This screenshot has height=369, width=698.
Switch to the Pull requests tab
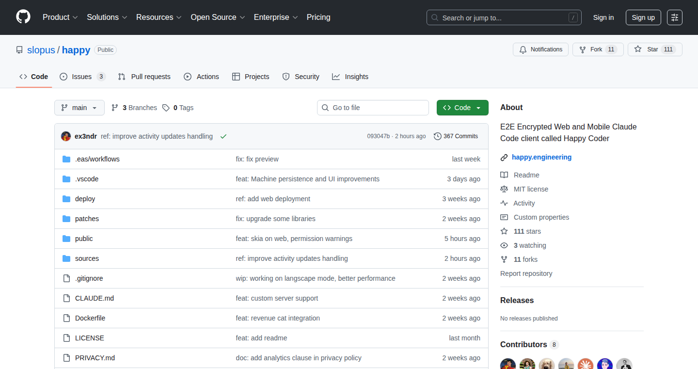pyautogui.click(x=144, y=77)
